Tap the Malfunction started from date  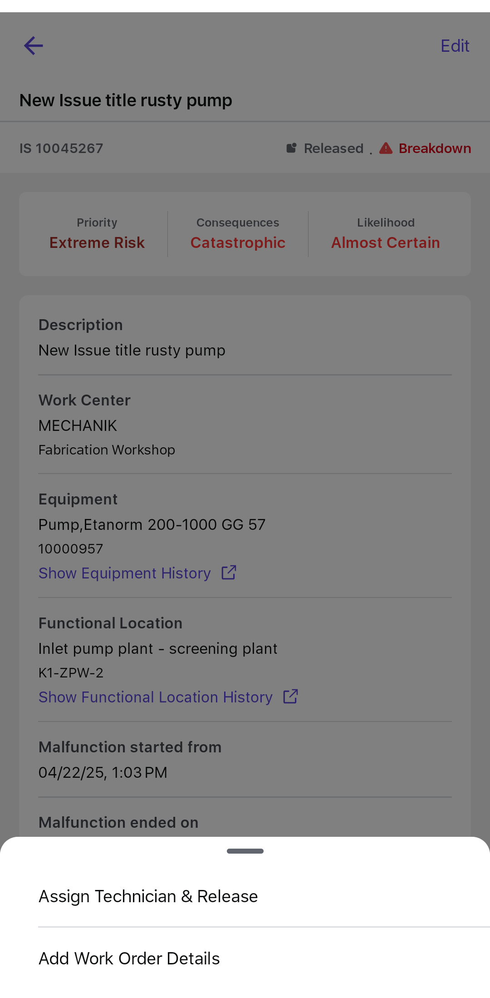pos(103,772)
